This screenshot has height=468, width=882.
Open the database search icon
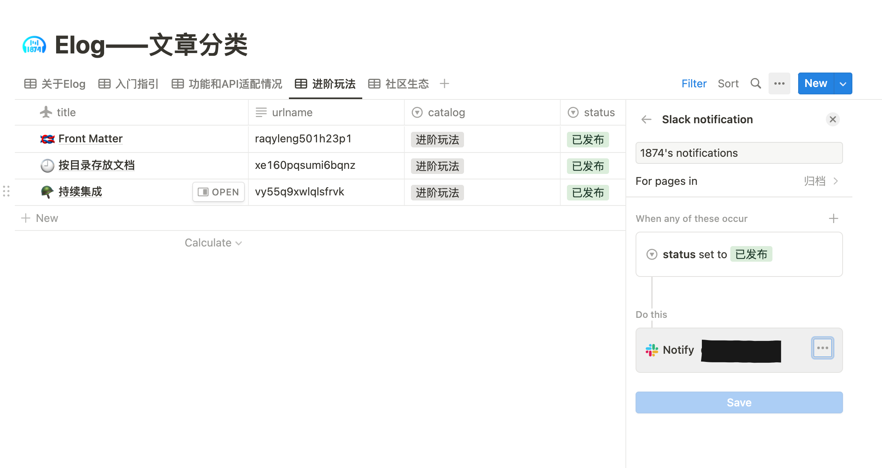(756, 83)
